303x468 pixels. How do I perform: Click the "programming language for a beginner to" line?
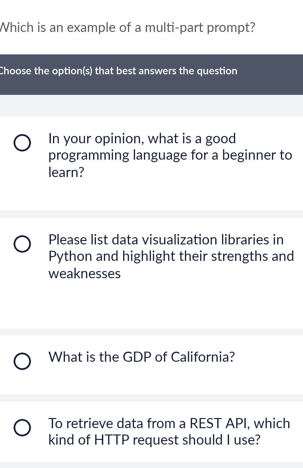pyautogui.click(x=170, y=155)
